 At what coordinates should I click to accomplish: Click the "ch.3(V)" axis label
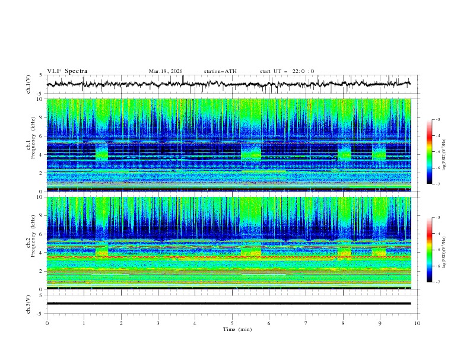pos(28,304)
